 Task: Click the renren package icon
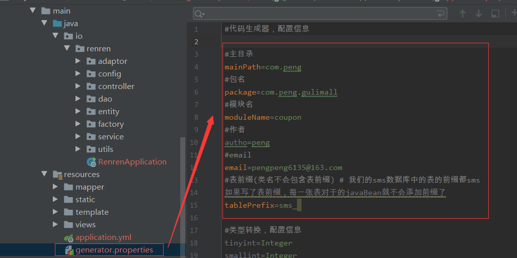coord(80,48)
